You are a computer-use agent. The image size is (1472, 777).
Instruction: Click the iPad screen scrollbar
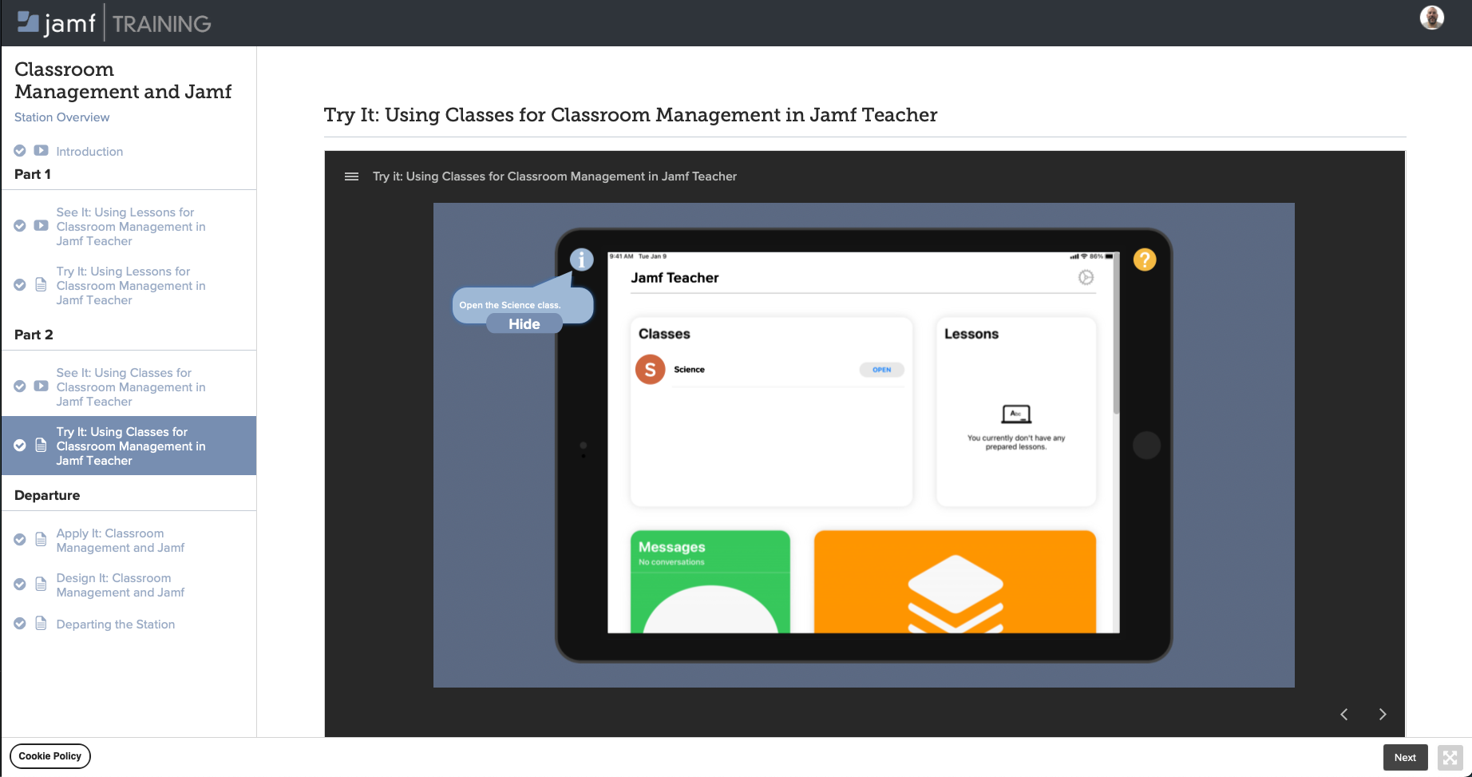coord(1115,334)
